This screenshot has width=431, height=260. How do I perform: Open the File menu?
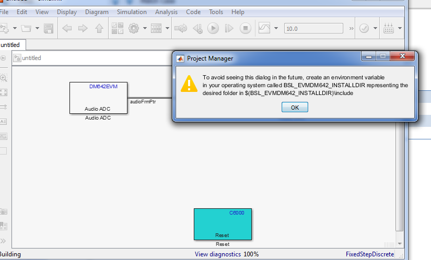pyautogui.click(x=4, y=12)
